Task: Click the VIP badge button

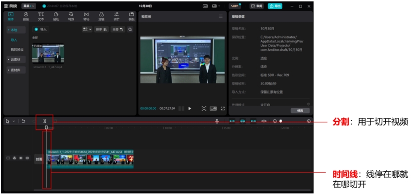Action: (234, 6)
